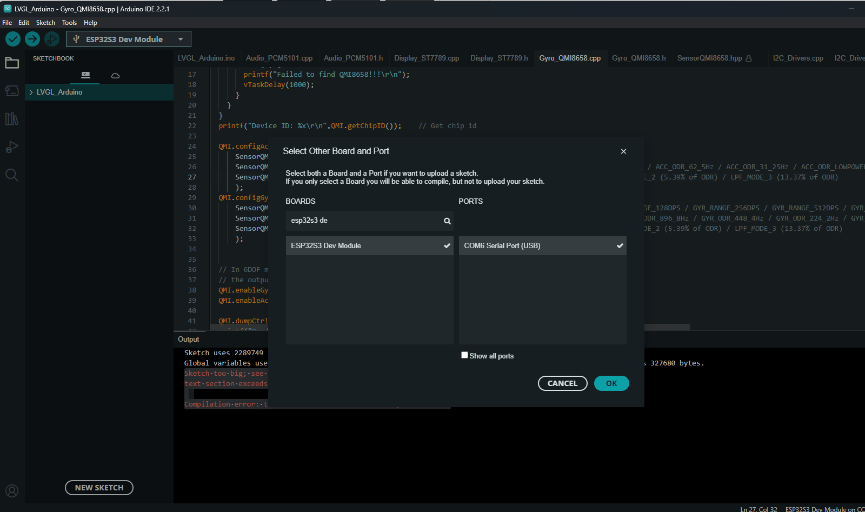Screen dimensions: 865x512
Task: Click ESP32S3 Dev Module status bar entry
Action: coord(825,509)
